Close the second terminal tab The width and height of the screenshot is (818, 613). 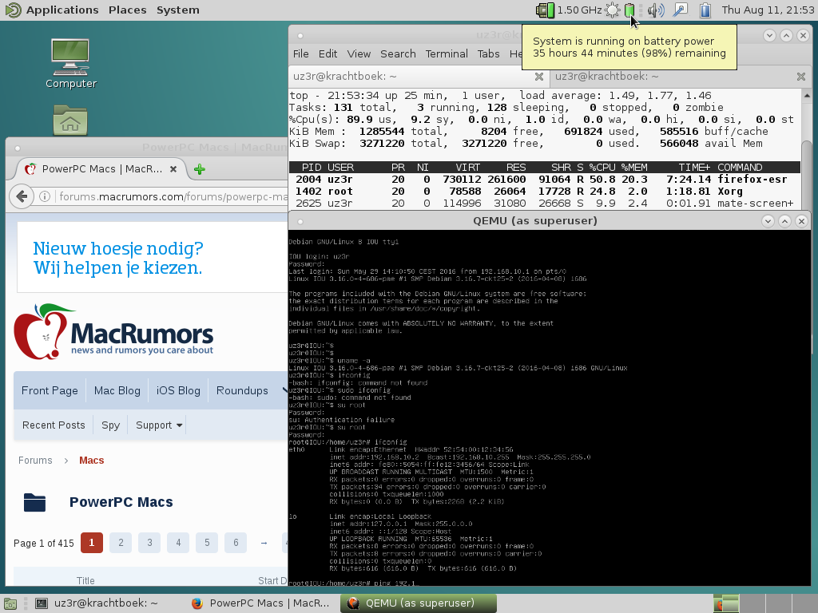coord(800,77)
